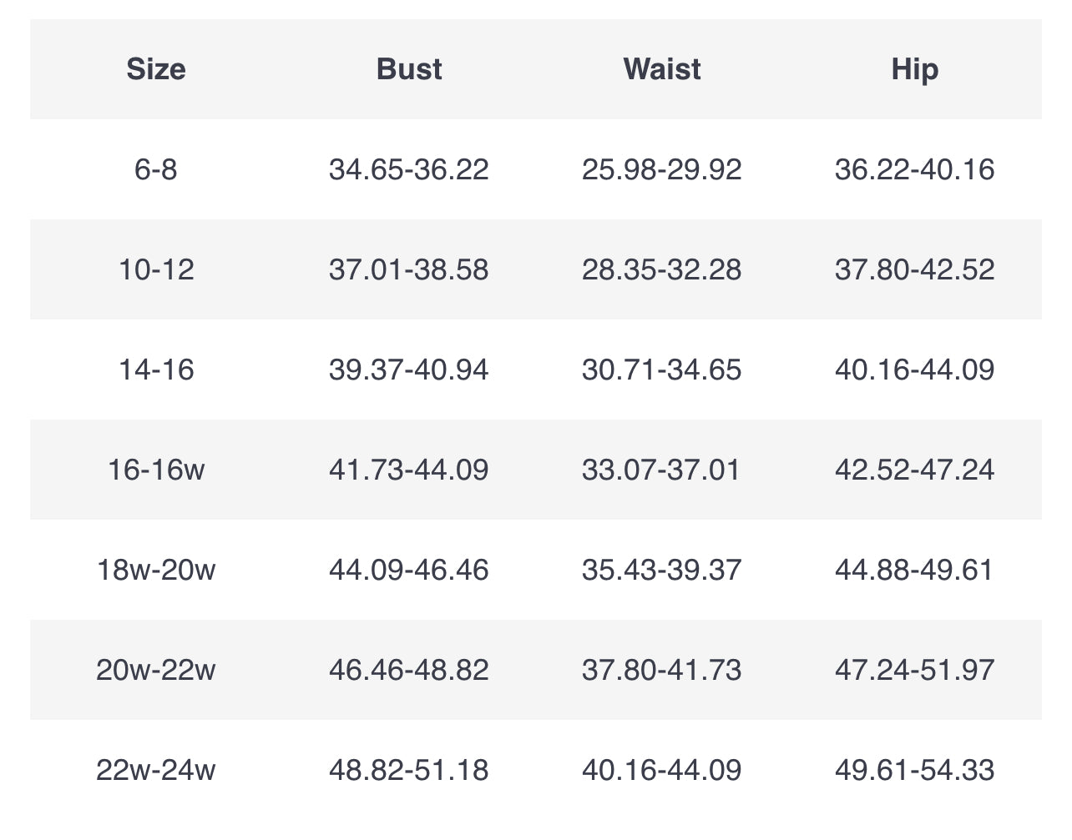The image size is (1072, 840).
Task: Select the 20w-22w size cell
Action: tap(156, 670)
